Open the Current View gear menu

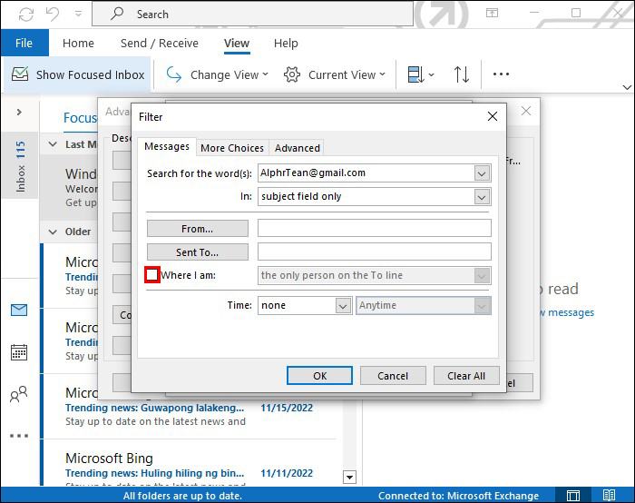click(x=335, y=74)
